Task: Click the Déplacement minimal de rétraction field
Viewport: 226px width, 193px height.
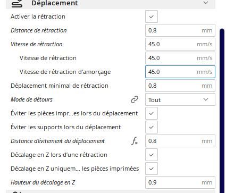Action: coord(180,86)
